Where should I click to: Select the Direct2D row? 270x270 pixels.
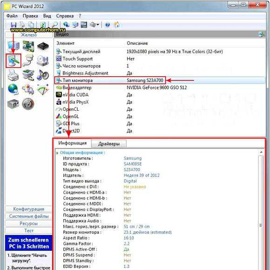coord(160,131)
